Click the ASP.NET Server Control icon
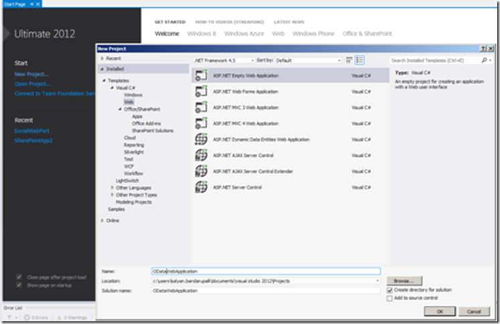Screen dimensions: 500x324 click(x=201, y=187)
